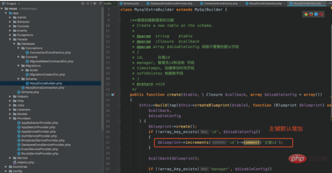The height and width of the screenshot is (173, 332).
Task: Toggle the fold marker at line 22
Action: 119,89
